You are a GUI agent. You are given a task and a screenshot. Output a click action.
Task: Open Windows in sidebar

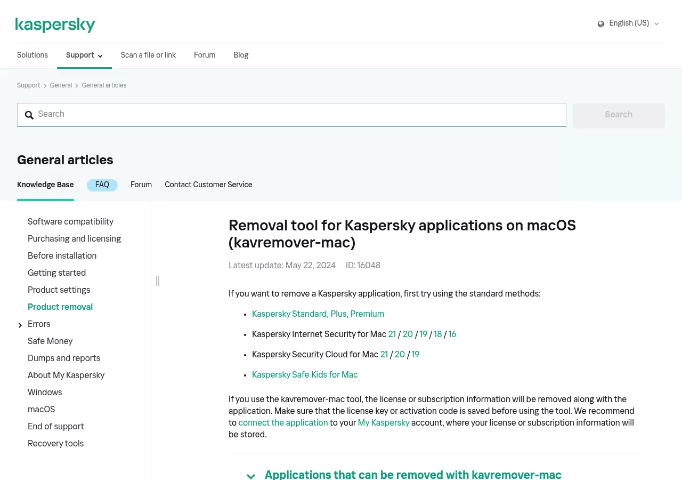pyautogui.click(x=45, y=393)
